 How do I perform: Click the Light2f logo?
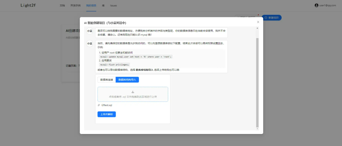point(28,5)
